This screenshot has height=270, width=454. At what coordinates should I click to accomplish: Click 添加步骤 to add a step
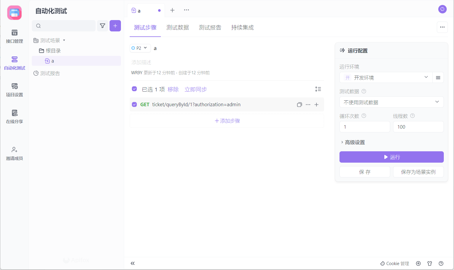(x=227, y=121)
